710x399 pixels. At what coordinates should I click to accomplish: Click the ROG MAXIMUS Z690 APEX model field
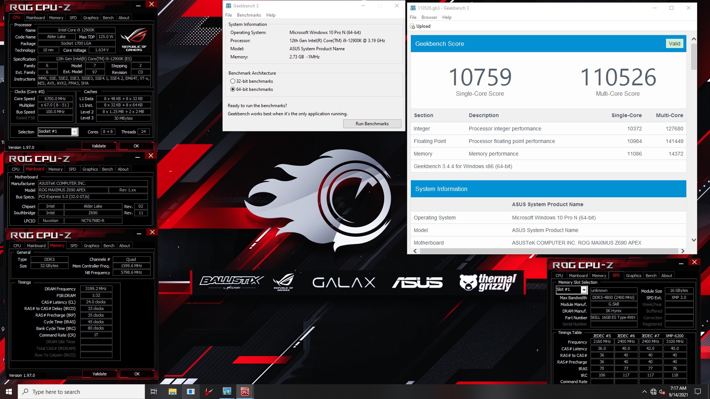(73, 190)
